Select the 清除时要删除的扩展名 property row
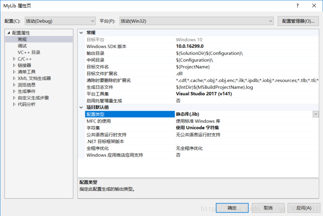This screenshot has height=216, width=323. tap(202, 80)
